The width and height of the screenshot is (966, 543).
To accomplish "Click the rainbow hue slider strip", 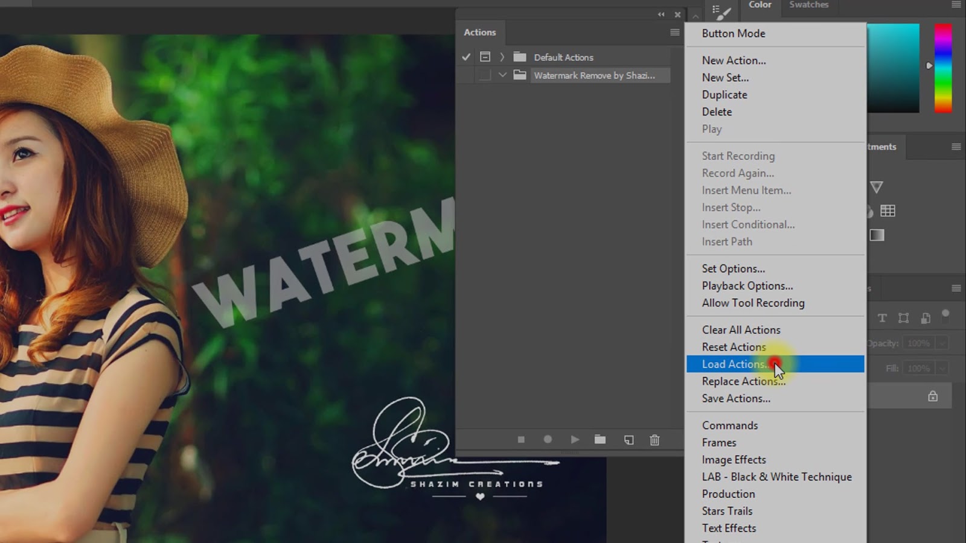I will [943, 68].
